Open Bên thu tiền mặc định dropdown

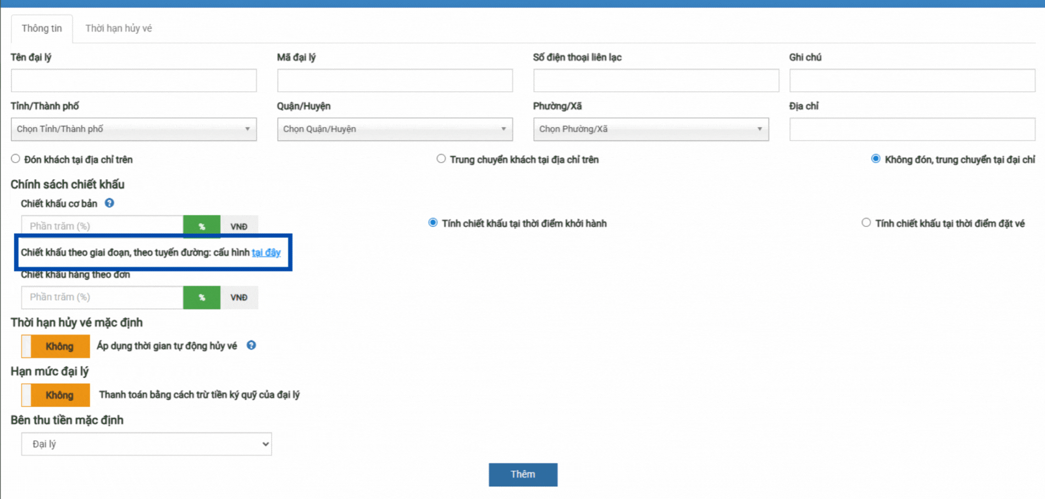(x=146, y=444)
